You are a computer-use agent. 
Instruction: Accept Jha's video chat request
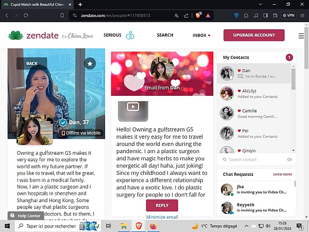coord(256,189)
